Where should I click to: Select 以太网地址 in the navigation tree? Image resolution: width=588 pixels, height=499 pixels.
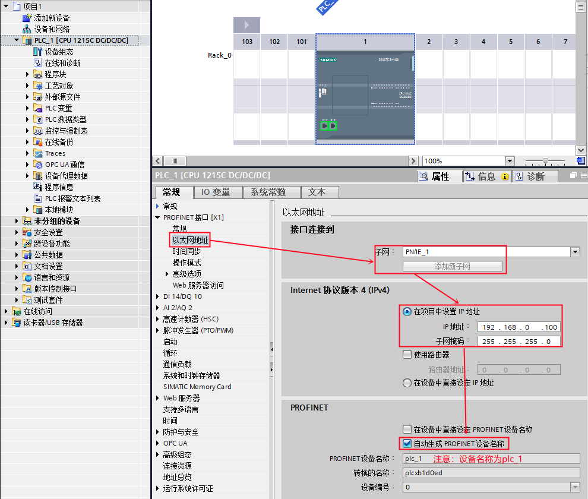pos(190,240)
